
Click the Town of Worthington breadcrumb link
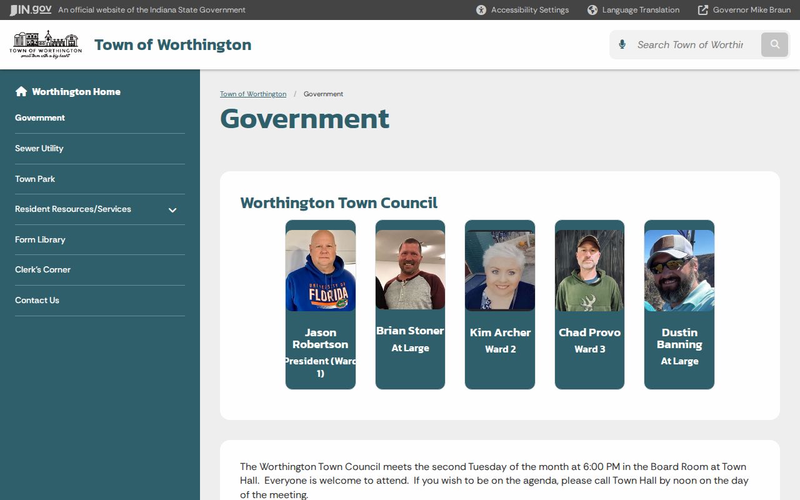(x=253, y=94)
